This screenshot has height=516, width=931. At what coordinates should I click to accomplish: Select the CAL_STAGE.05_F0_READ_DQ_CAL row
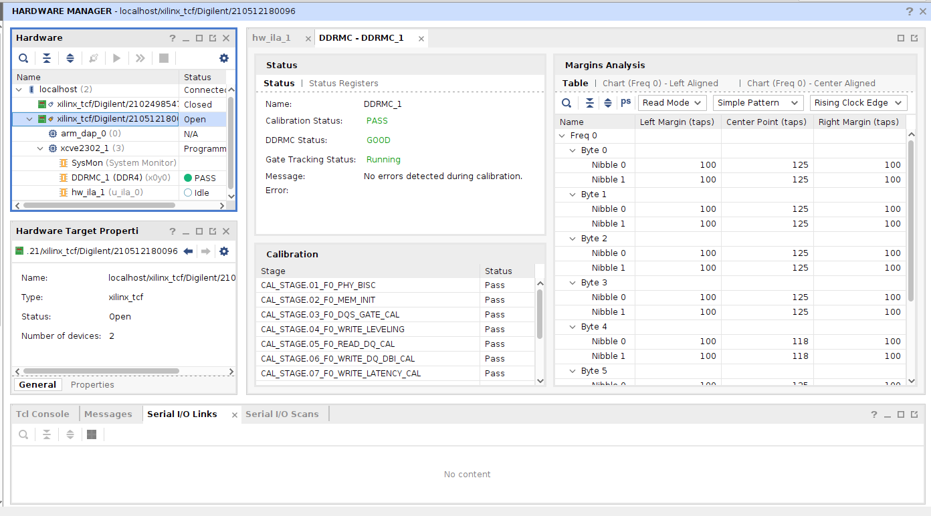(395, 344)
